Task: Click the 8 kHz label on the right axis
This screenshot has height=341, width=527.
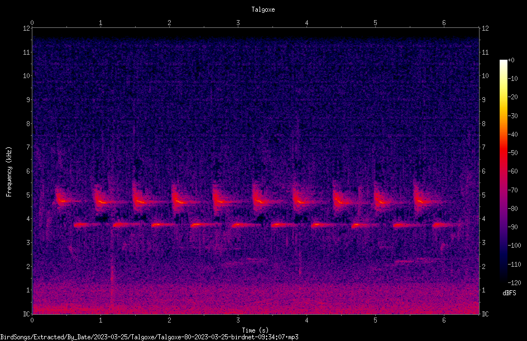Action: [x=483, y=124]
